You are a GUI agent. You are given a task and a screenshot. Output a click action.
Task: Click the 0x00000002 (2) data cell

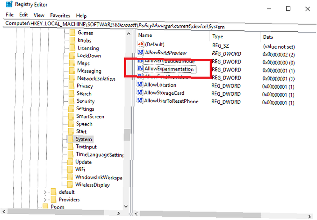click(279, 55)
